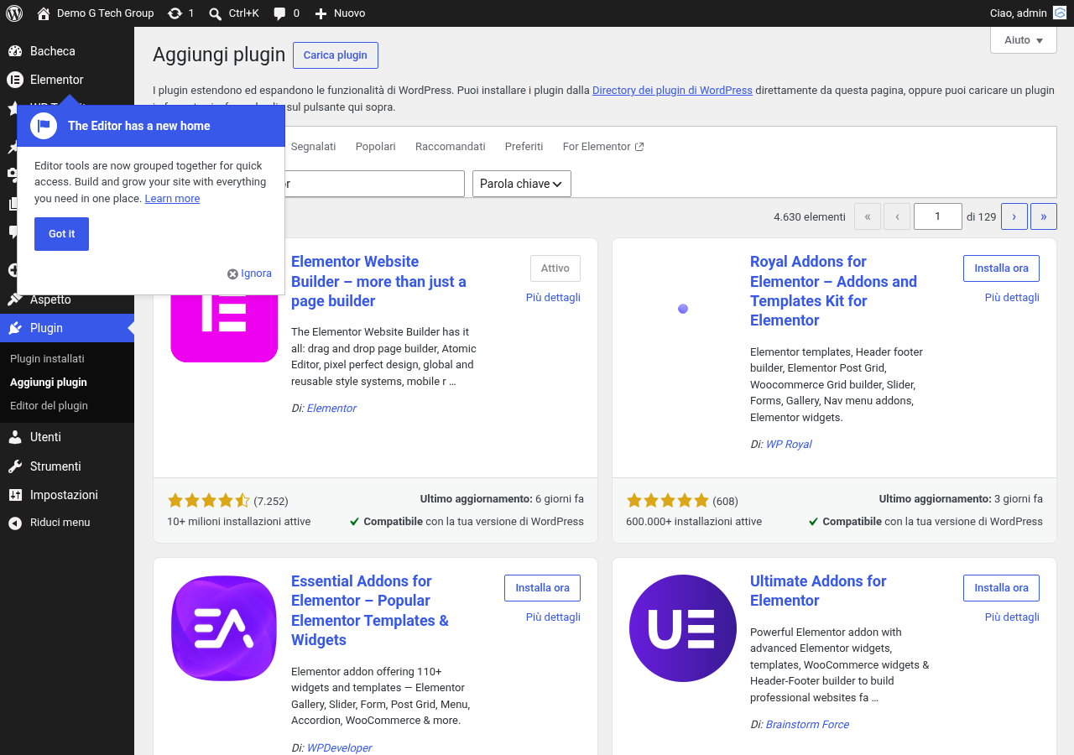Open the For Elementor external link tab
The width and height of the screenshot is (1074, 755).
tap(603, 147)
